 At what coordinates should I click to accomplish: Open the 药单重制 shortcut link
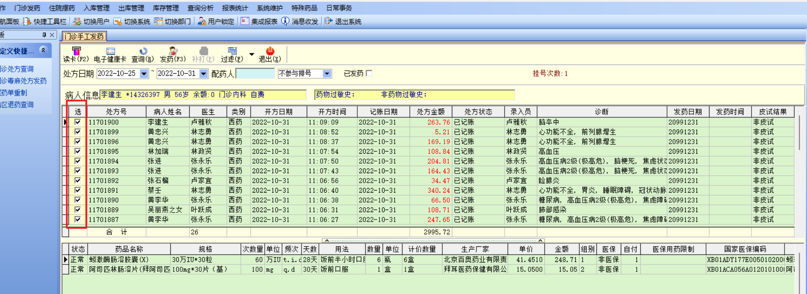pyautogui.click(x=13, y=93)
